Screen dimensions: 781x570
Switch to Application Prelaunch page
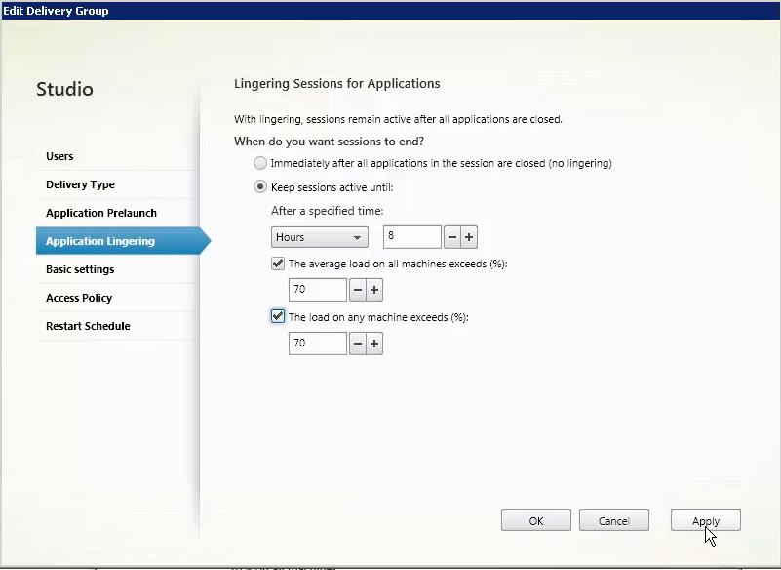point(118,213)
